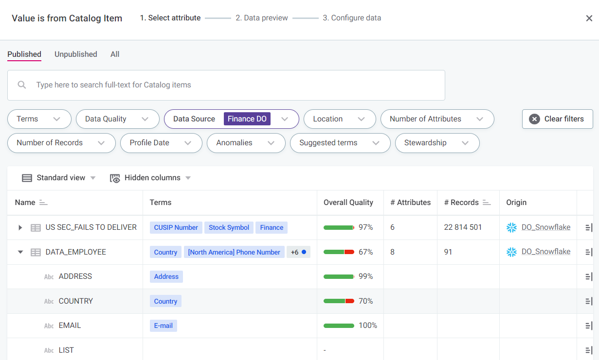Click the Snowflake icon in DATA_EMPLOYEE row

[511, 252]
